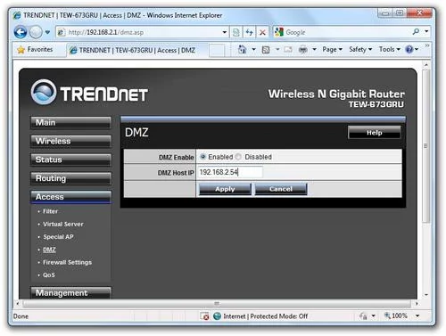446x336 pixels.
Task: Click the Compatibility View icon
Action: tap(235, 32)
